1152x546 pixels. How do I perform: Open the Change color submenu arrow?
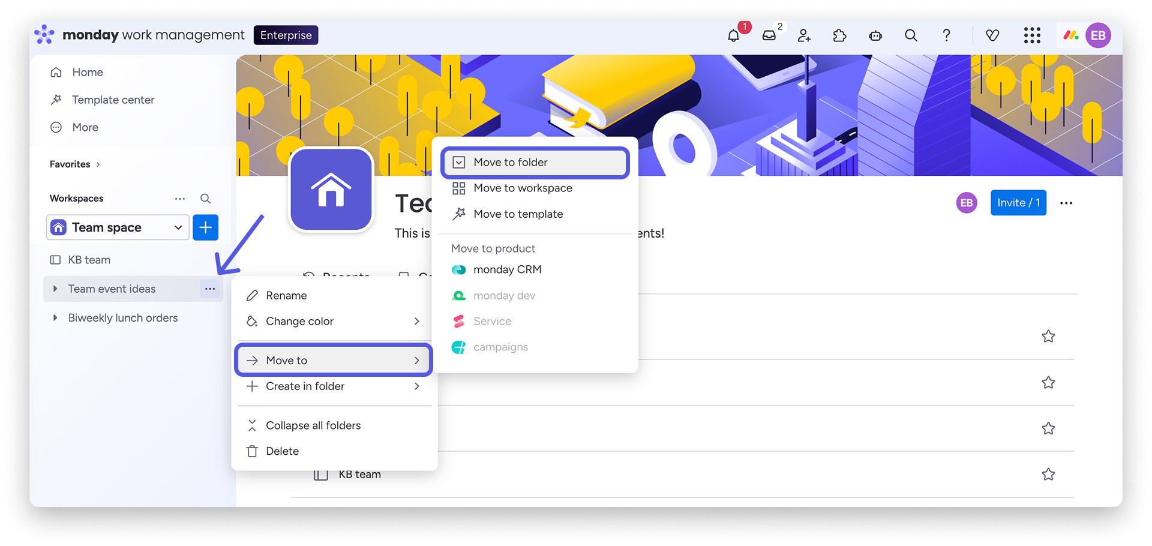click(417, 322)
